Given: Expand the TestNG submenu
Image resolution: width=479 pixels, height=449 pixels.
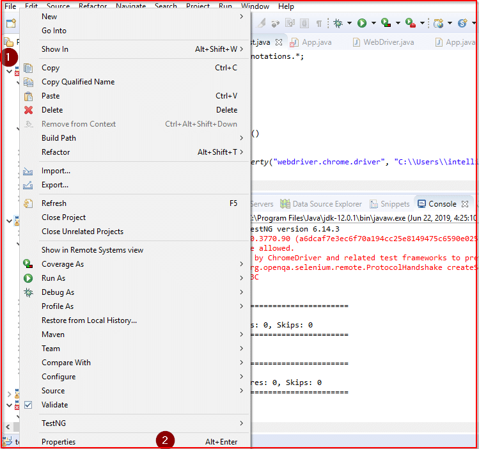Looking at the screenshot, I should [x=135, y=423].
